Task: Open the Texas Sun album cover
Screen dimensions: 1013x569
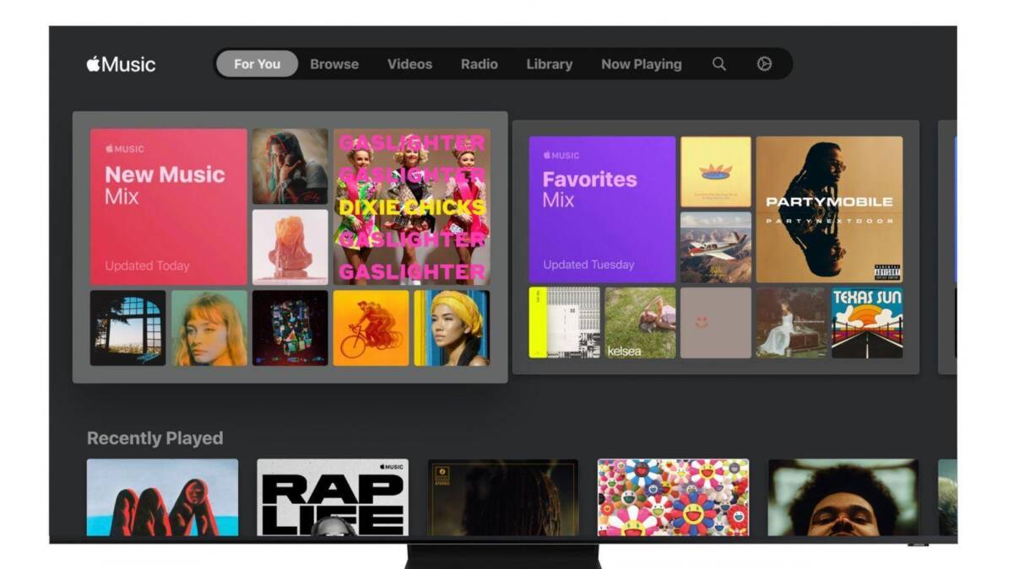Action: [867, 323]
